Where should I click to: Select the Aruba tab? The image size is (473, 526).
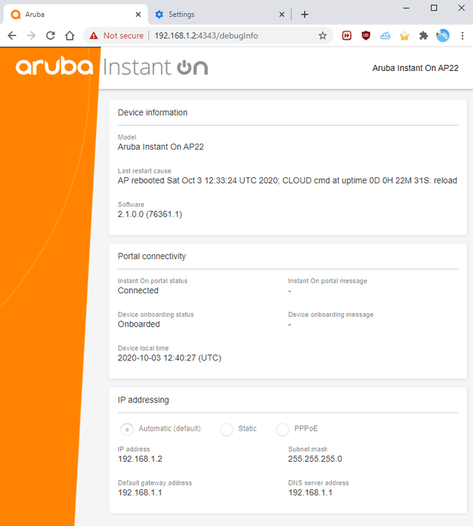[76, 15]
